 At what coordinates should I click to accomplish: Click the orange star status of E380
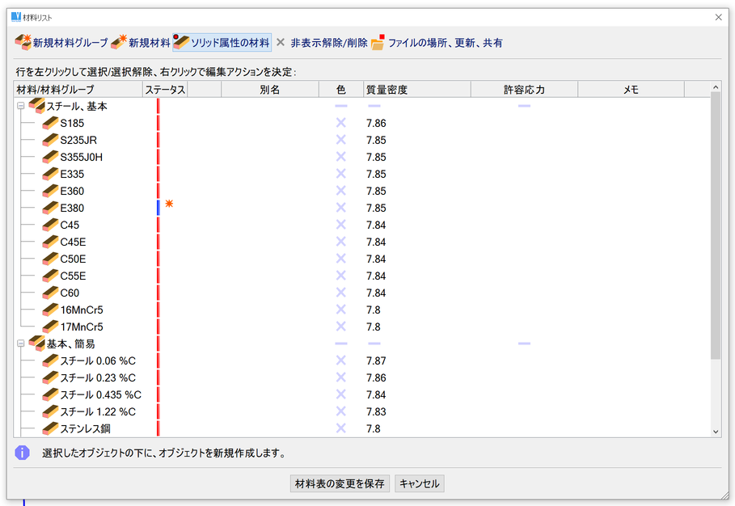pyautogui.click(x=169, y=205)
